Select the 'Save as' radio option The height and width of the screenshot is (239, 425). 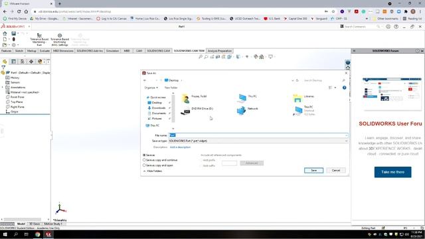click(x=144, y=155)
